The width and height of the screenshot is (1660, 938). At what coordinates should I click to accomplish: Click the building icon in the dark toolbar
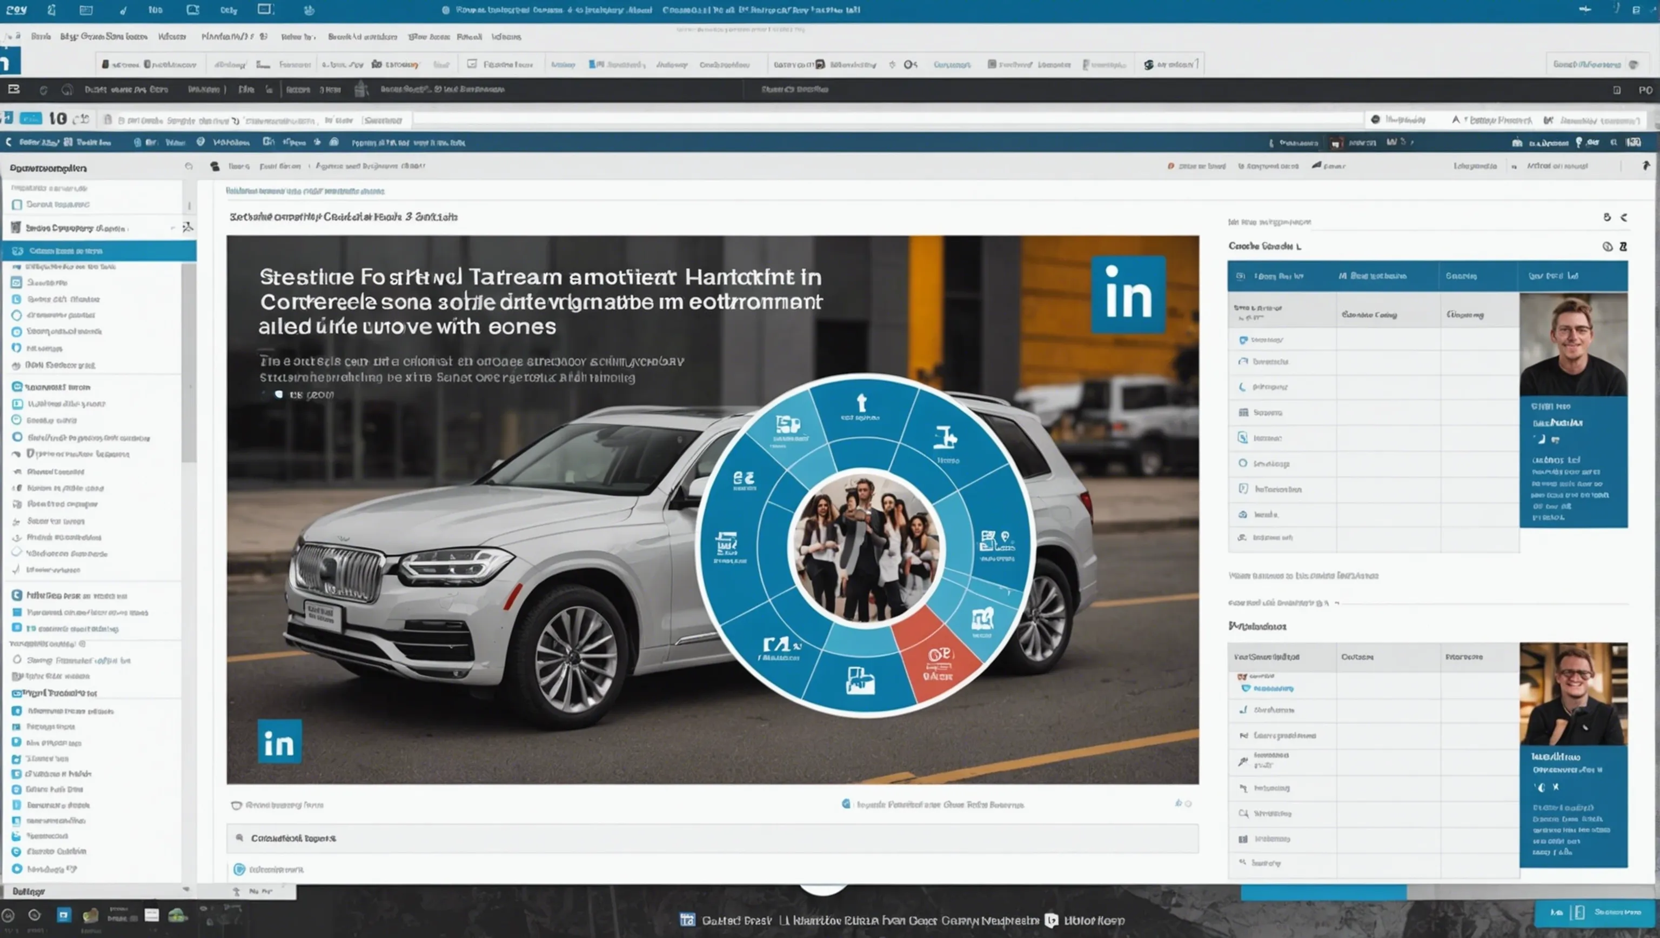click(362, 89)
